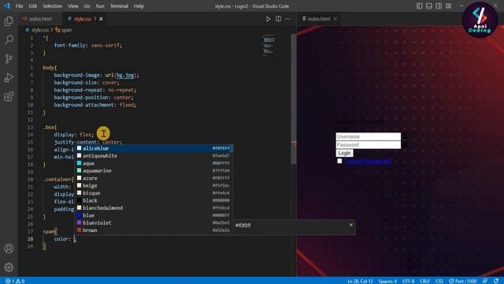This screenshot has height=284, width=504.
Task: Open the Explorer view in activity bar
Action: click(x=9, y=21)
